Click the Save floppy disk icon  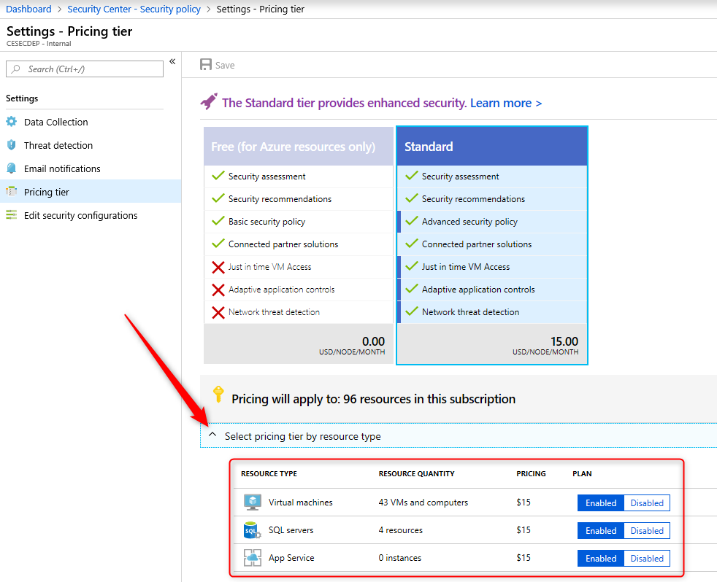pyautogui.click(x=206, y=64)
